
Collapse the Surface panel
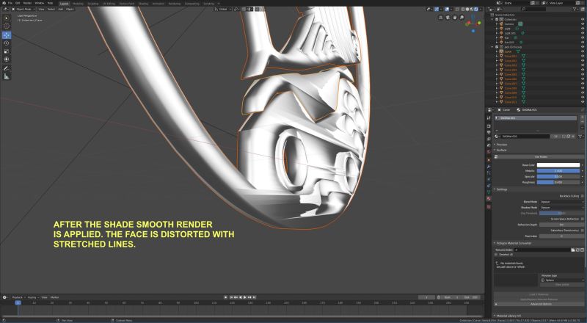point(502,150)
